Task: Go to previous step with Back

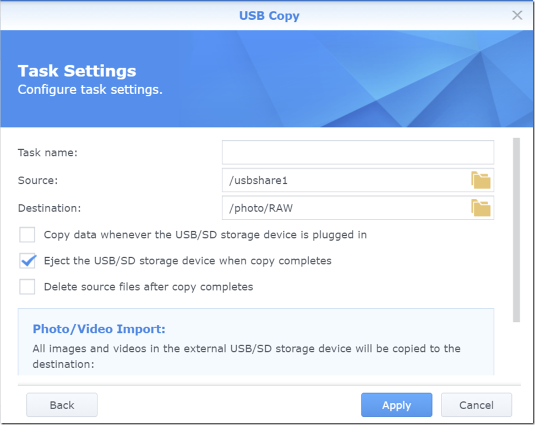Action: tap(62, 405)
